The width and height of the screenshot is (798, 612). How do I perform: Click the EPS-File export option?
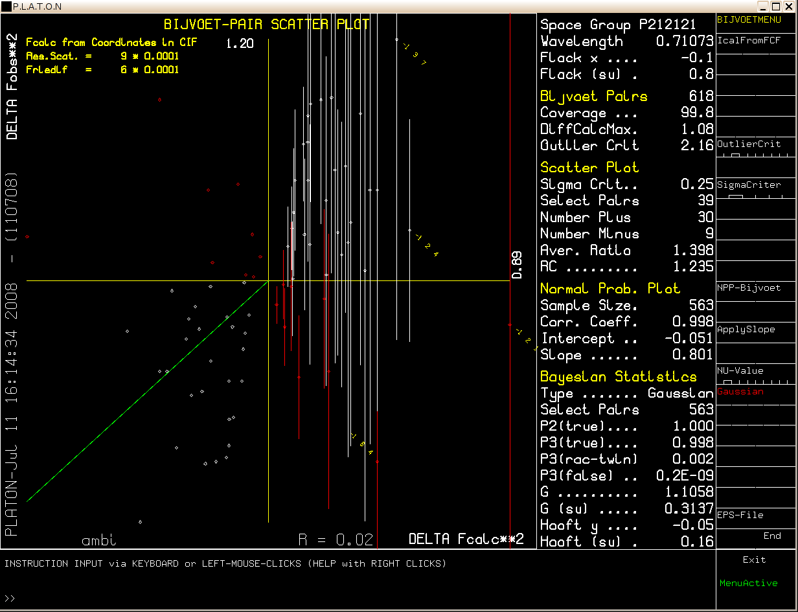740,515
